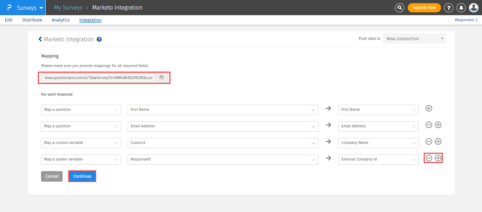Click Marketo Integration help info icon
482x212 pixels.
pos(99,40)
